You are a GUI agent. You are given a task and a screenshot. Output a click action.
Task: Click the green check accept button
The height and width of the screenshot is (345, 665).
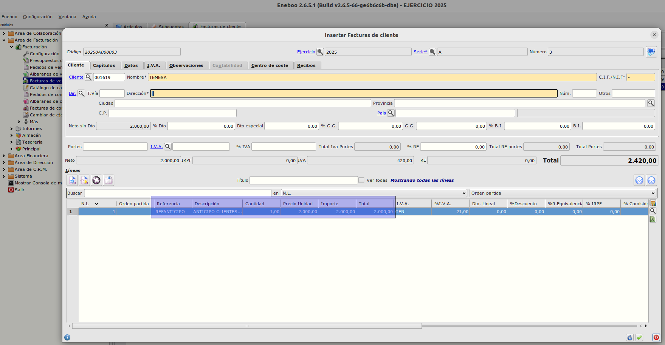pyautogui.click(x=639, y=337)
